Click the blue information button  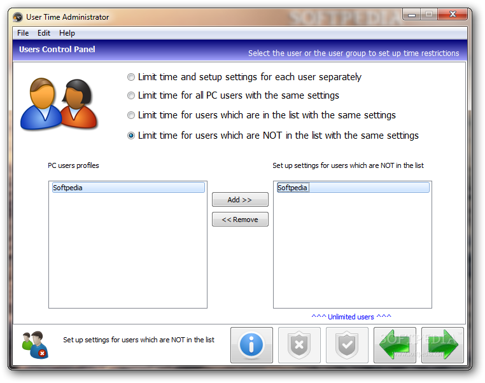251,345
